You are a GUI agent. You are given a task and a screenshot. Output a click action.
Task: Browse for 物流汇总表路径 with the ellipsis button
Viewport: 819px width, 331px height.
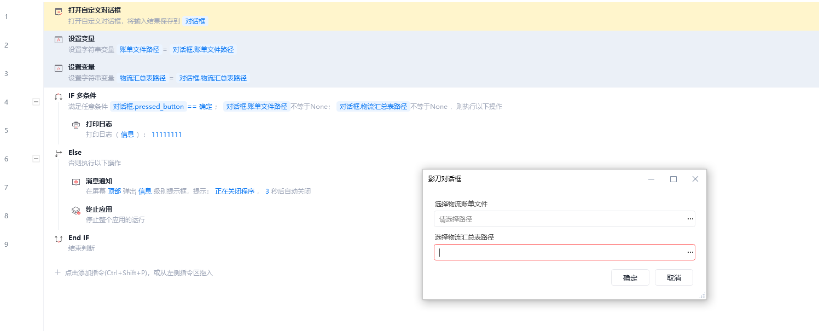coord(690,252)
